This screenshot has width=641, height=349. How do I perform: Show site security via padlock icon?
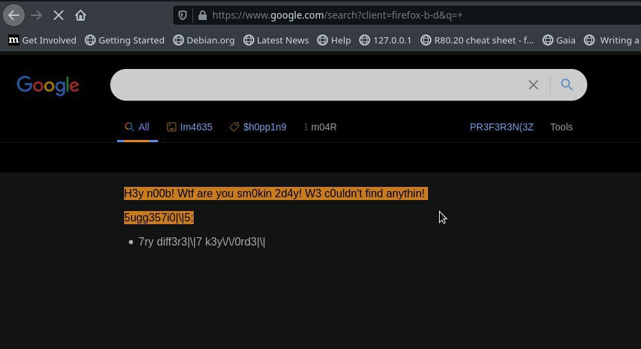pyautogui.click(x=203, y=16)
